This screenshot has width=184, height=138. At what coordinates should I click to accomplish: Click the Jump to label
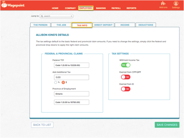point(35,16)
